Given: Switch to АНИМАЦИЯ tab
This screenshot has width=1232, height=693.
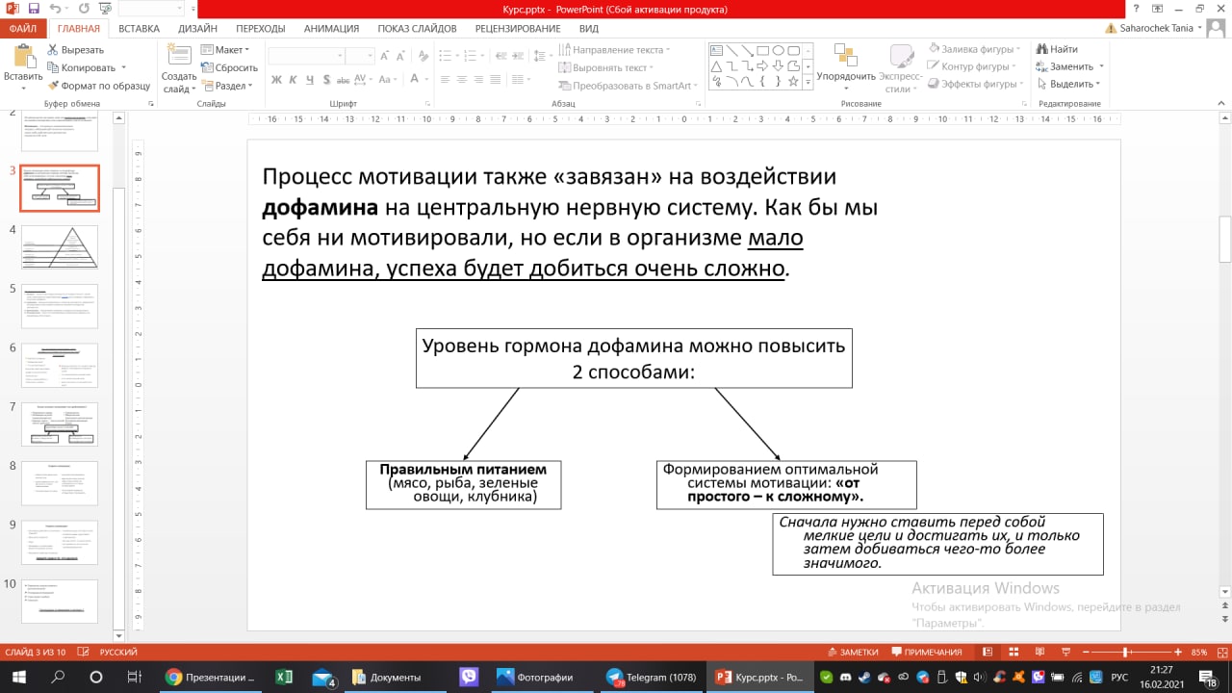Looking at the screenshot, I should point(331,29).
